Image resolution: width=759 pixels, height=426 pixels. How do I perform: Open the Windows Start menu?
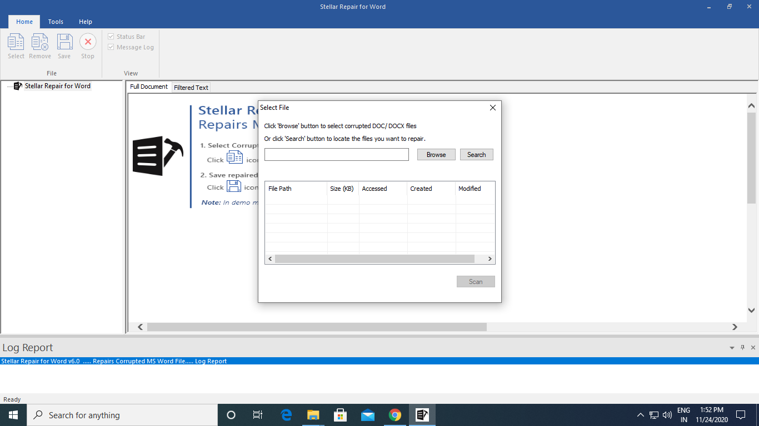[x=13, y=415]
